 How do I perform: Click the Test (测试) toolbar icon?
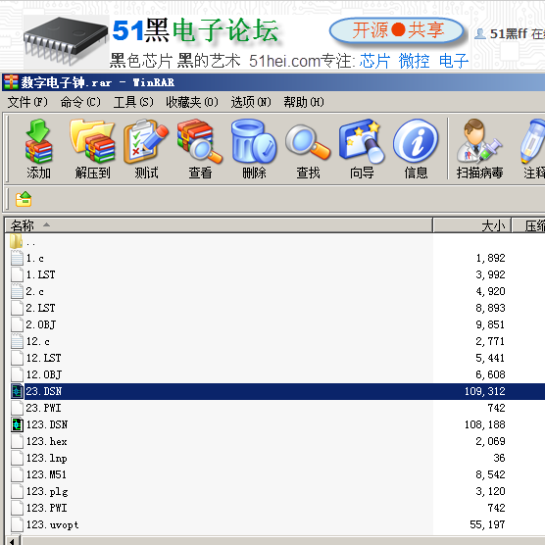tap(146, 141)
